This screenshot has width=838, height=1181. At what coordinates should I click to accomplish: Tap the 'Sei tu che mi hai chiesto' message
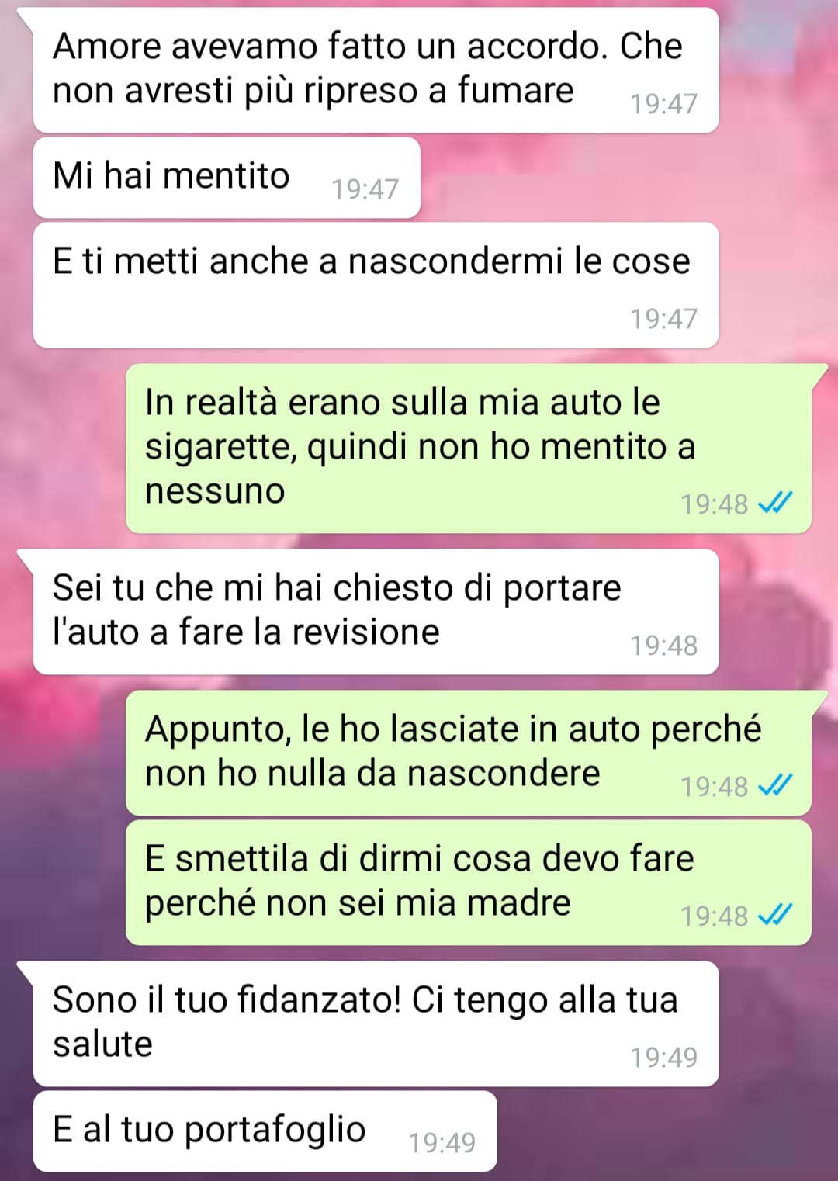click(x=376, y=611)
